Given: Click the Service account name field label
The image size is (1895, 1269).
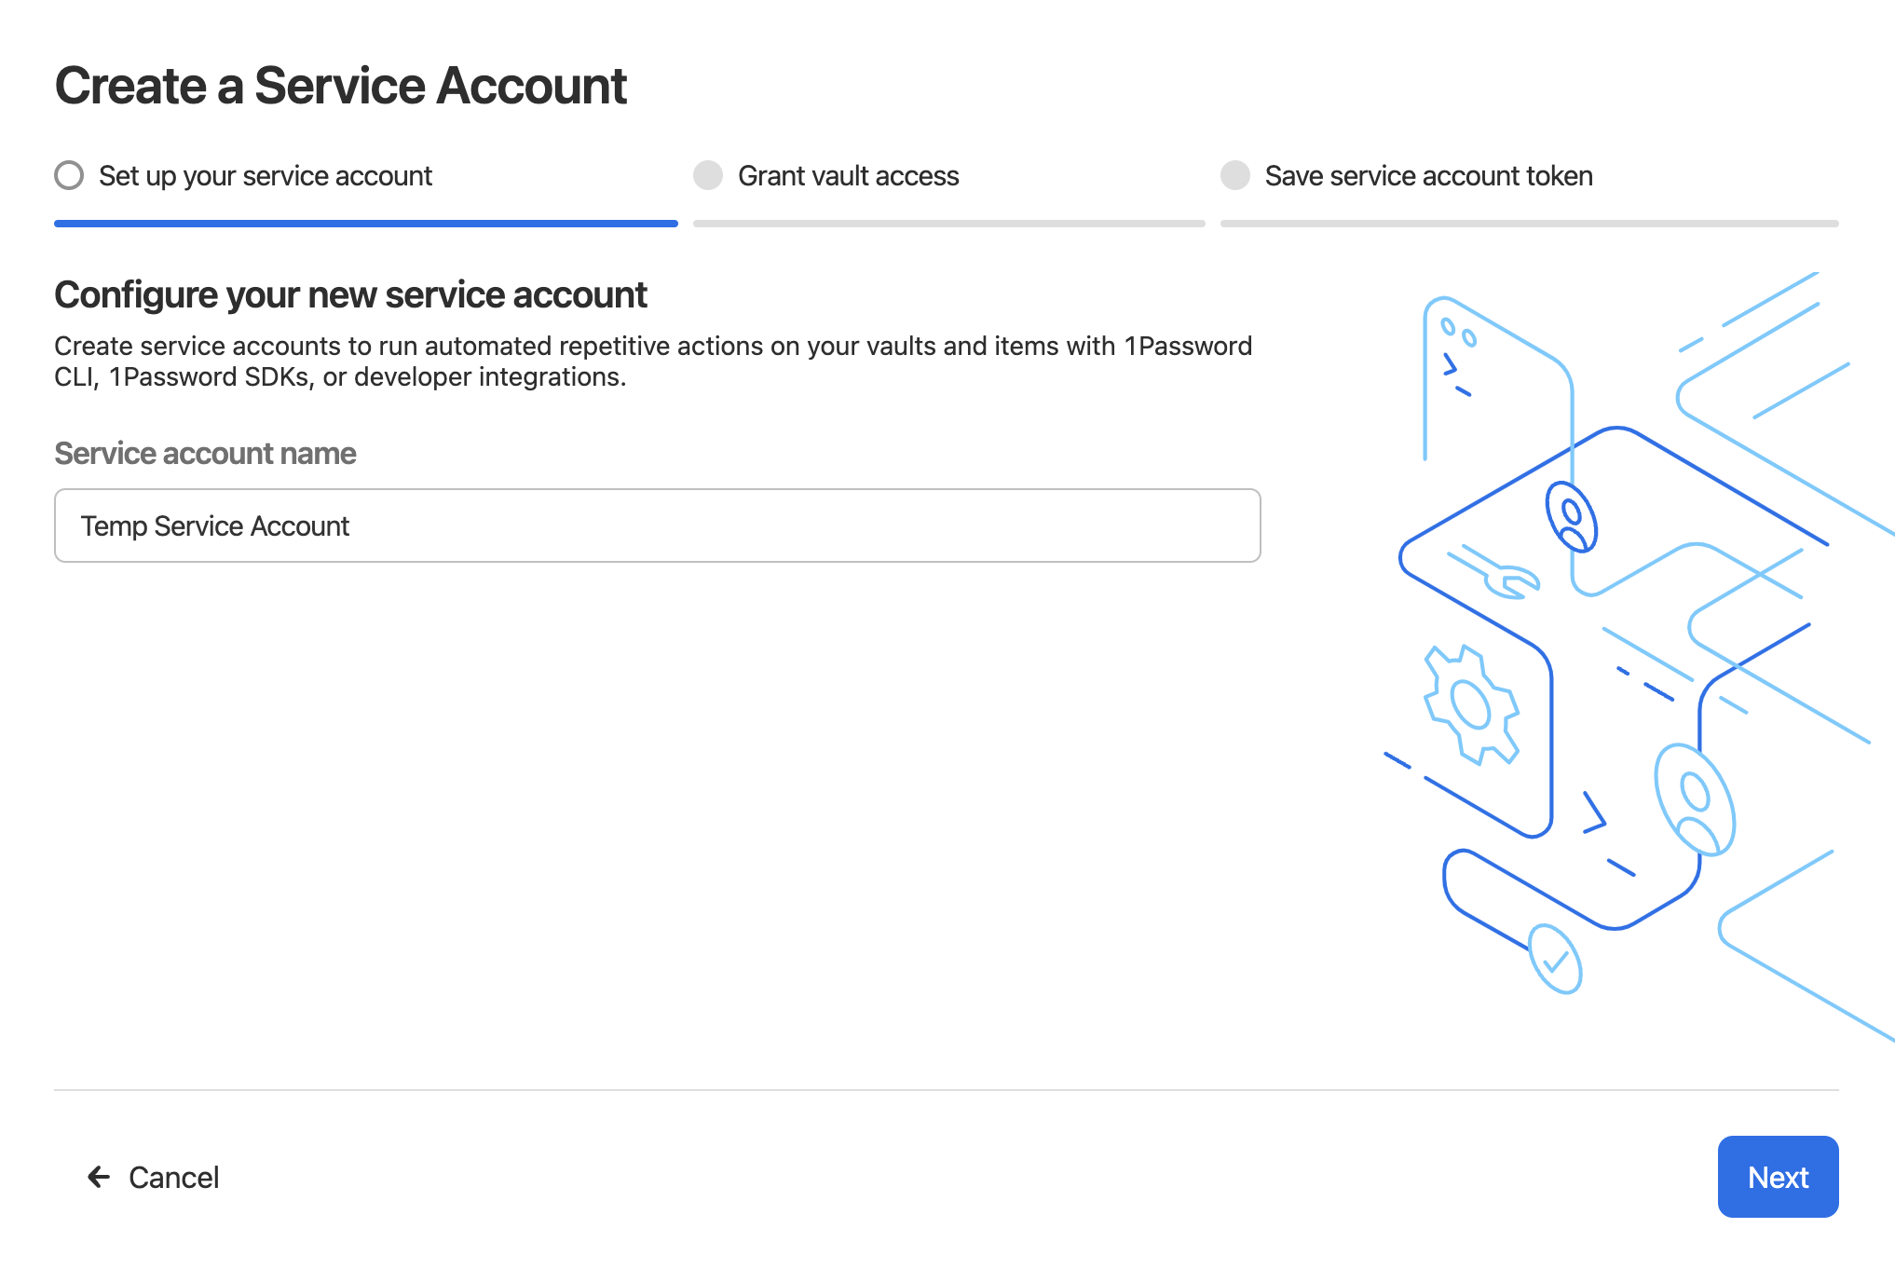Looking at the screenshot, I should (x=205, y=454).
